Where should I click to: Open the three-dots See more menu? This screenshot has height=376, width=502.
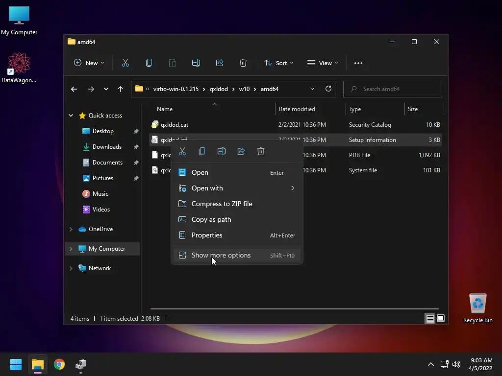[358, 63]
